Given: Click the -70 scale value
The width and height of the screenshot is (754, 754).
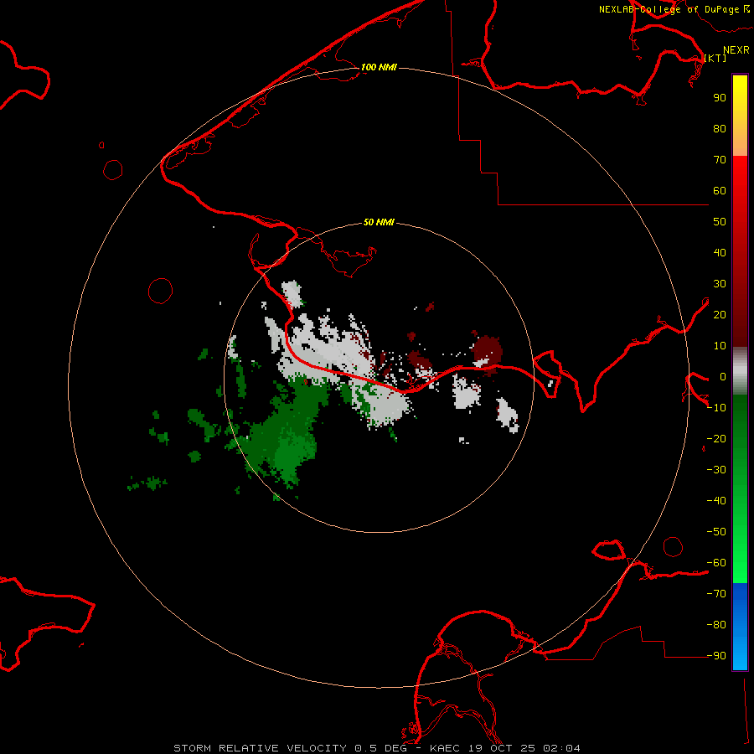Looking at the screenshot, I should coord(716,593).
